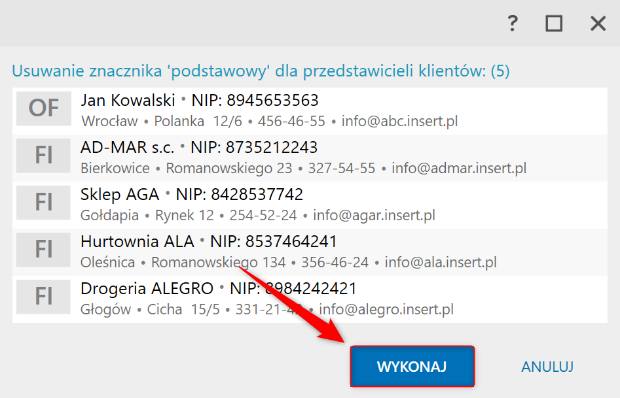
Task: Click the question mark help icon
Action: click(x=513, y=24)
